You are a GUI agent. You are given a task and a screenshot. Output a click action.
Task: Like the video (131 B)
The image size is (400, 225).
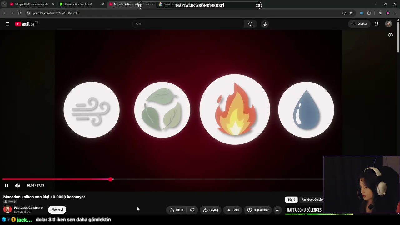[x=177, y=210]
